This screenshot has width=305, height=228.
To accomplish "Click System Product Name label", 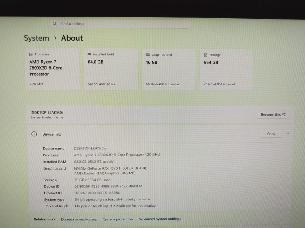I will click(47, 117).
